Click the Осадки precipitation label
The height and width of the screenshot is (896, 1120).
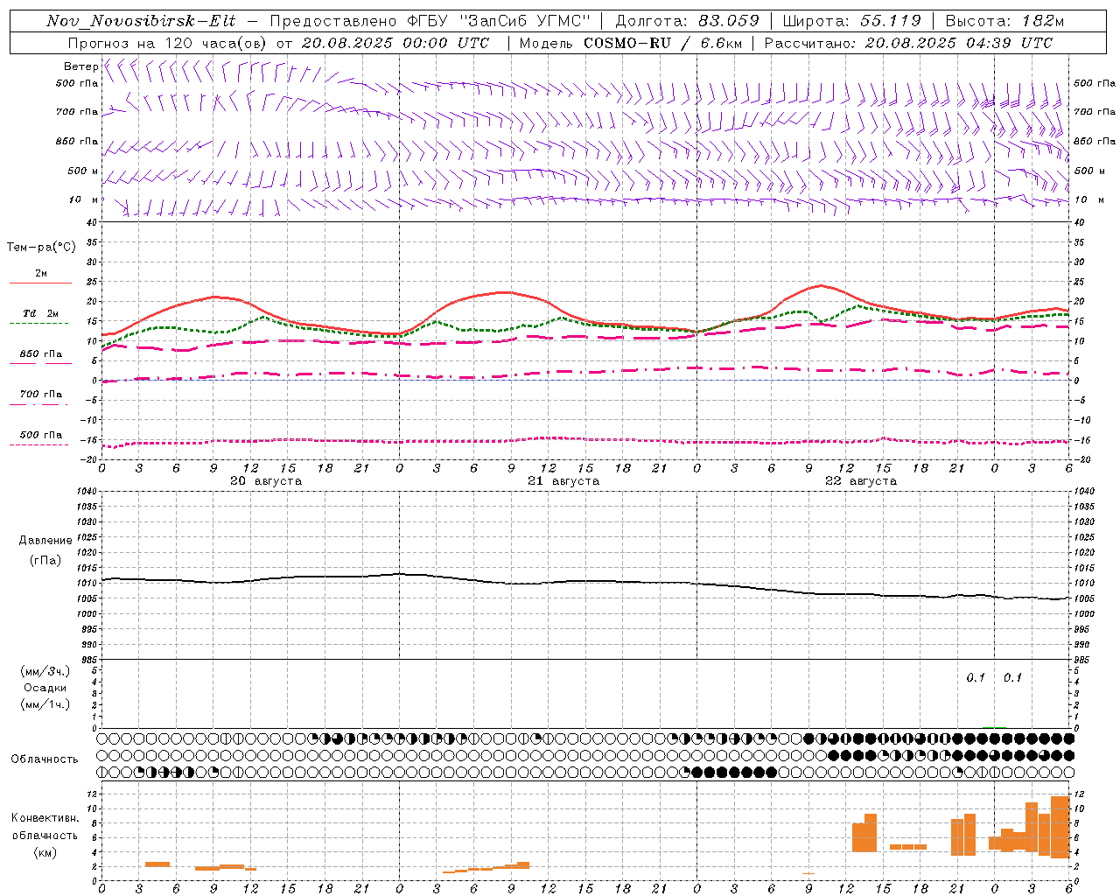[45, 689]
